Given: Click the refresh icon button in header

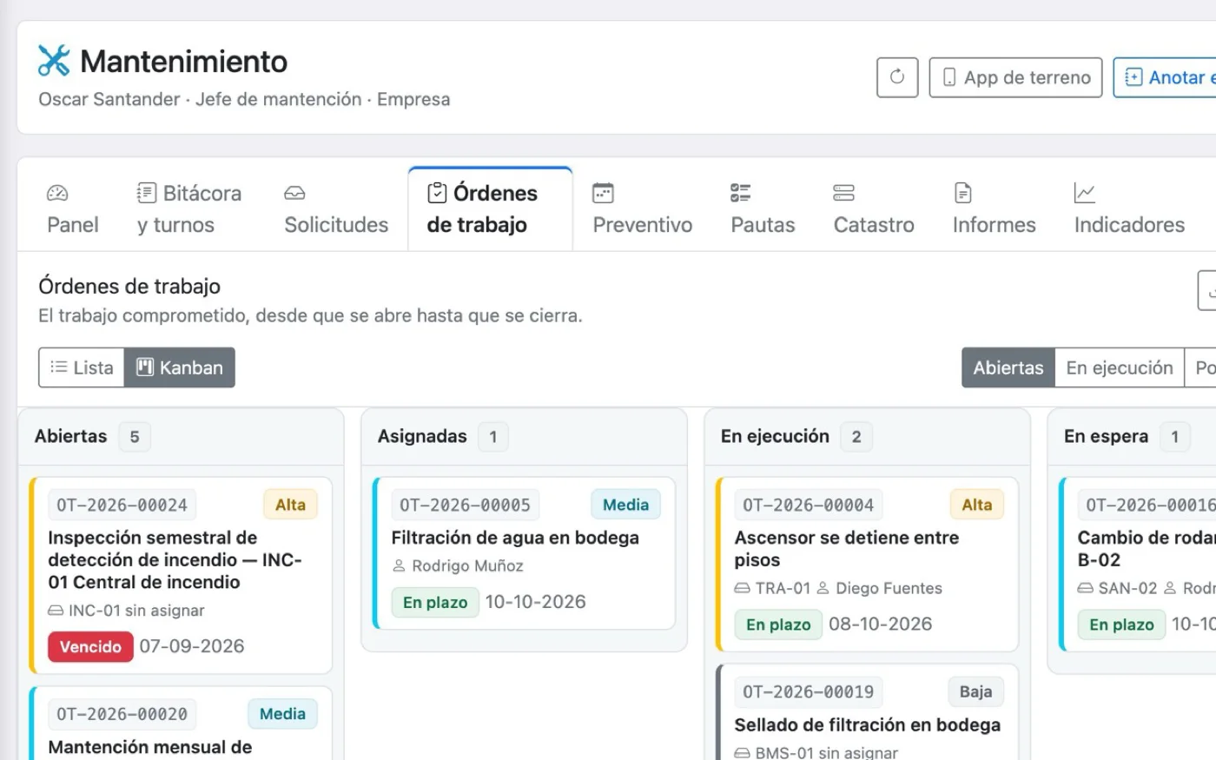Looking at the screenshot, I should (x=897, y=77).
